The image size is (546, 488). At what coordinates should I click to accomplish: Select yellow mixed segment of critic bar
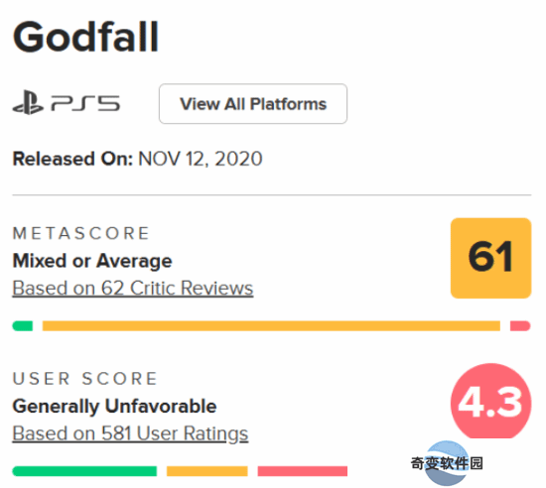tap(271, 326)
